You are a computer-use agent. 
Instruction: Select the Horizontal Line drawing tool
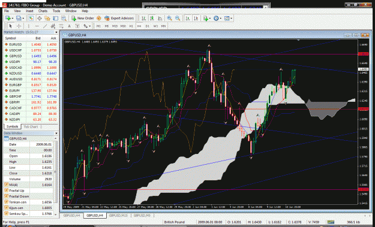(x=37, y=26)
